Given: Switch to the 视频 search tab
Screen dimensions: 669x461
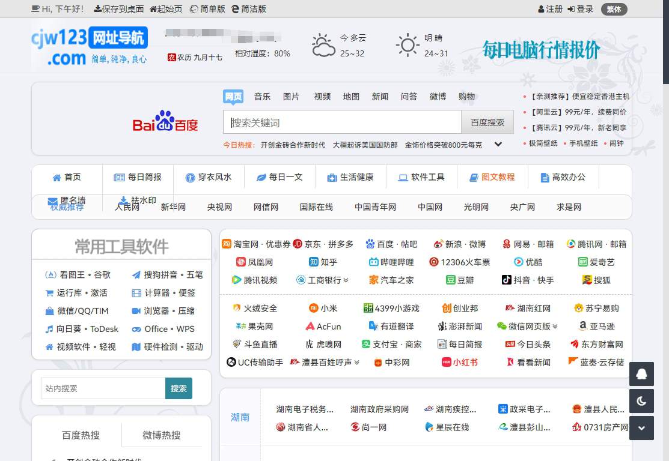Looking at the screenshot, I should pyautogui.click(x=322, y=97).
